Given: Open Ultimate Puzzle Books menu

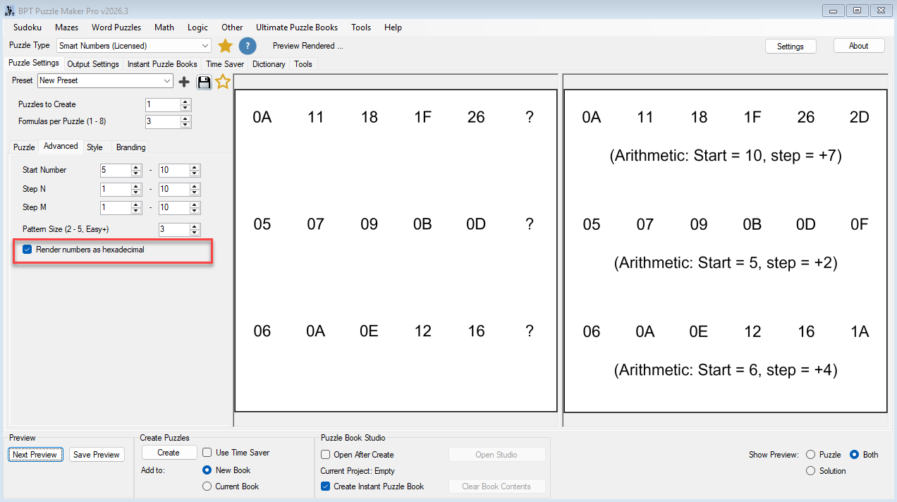Looking at the screenshot, I should coord(297,27).
